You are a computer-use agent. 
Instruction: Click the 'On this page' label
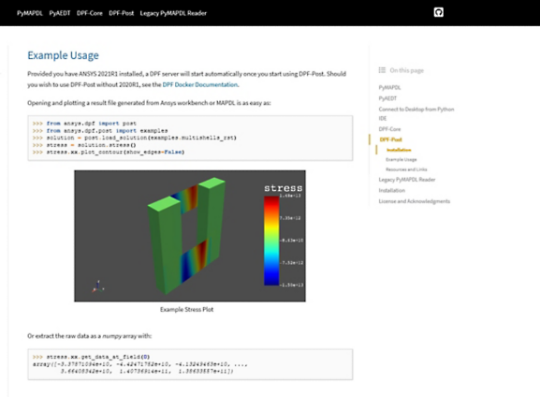tap(406, 70)
